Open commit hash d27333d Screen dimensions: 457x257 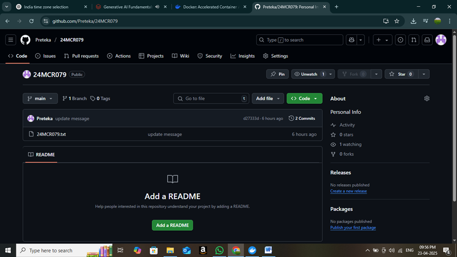point(251,119)
